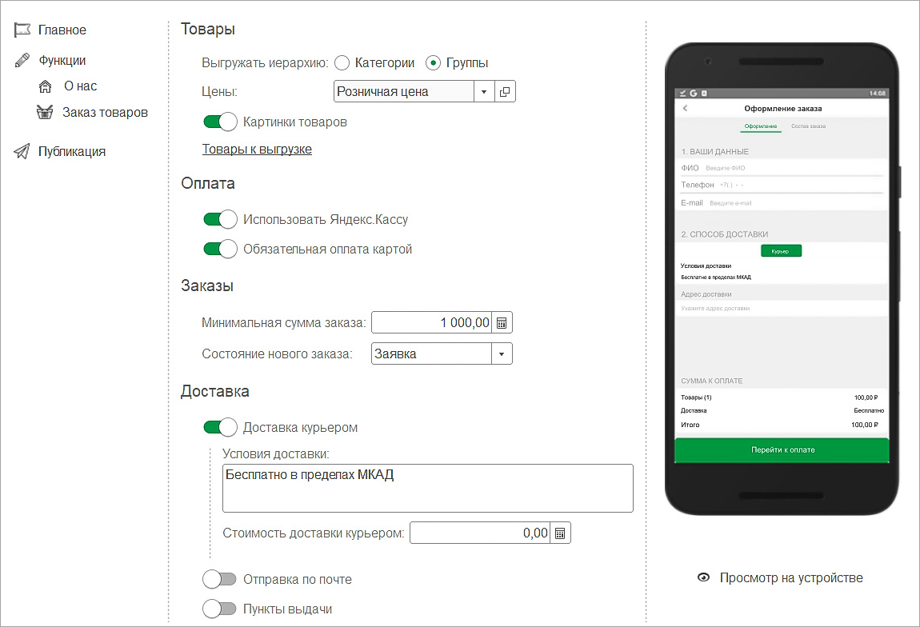The height and width of the screenshot is (627, 920).
Task: Click the pencil icon beside Функции
Action: [x=24, y=59]
